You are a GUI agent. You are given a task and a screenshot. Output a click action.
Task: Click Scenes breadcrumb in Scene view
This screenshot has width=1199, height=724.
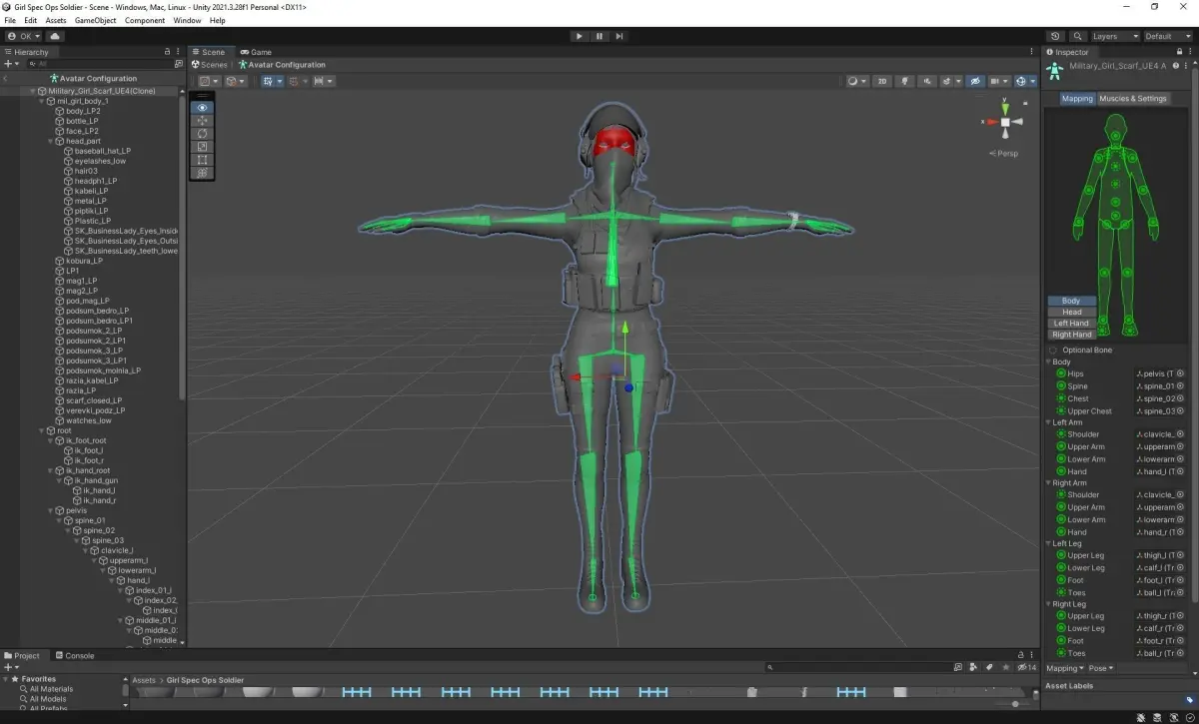coord(210,65)
